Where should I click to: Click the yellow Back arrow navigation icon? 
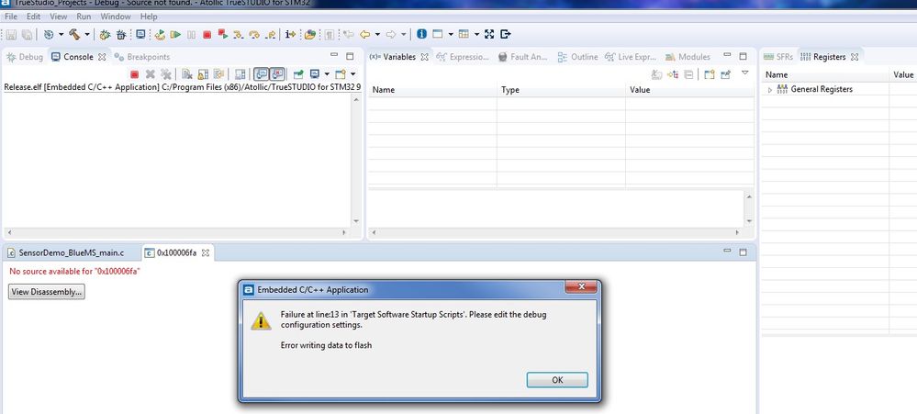click(x=365, y=35)
